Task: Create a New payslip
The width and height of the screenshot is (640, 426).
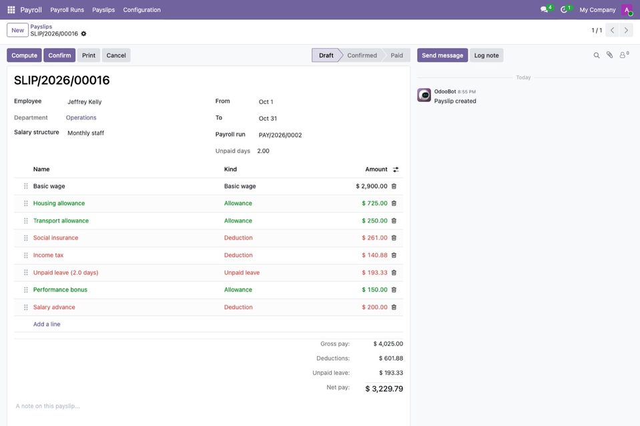Action: (x=17, y=30)
